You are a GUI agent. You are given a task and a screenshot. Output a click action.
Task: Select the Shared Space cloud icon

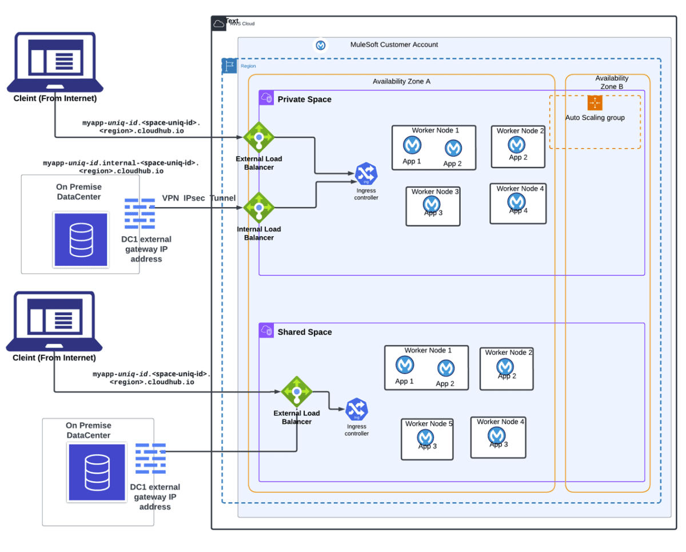266,330
